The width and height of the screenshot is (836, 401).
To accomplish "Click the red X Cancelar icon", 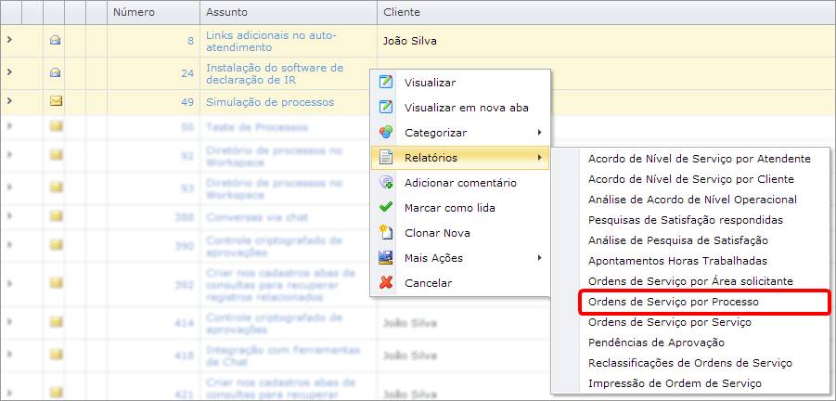I will click(x=386, y=282).
